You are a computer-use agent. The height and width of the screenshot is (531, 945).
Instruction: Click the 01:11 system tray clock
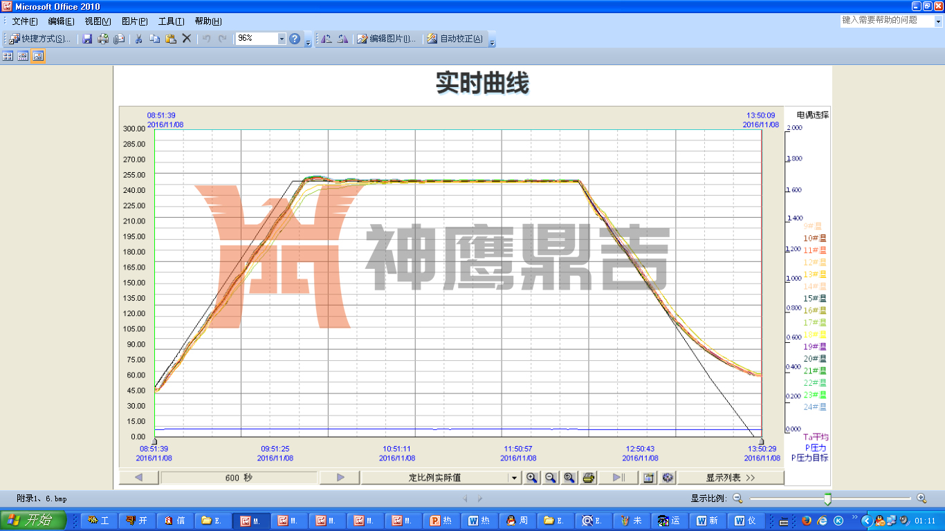coord(925,521)
